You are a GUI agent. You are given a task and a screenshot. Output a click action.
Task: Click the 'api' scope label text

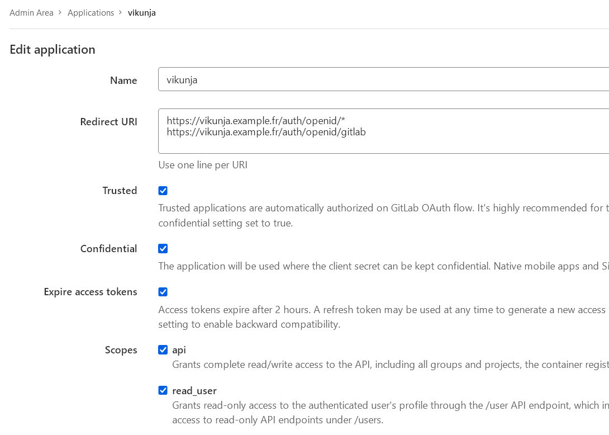[x=179, y=350]
